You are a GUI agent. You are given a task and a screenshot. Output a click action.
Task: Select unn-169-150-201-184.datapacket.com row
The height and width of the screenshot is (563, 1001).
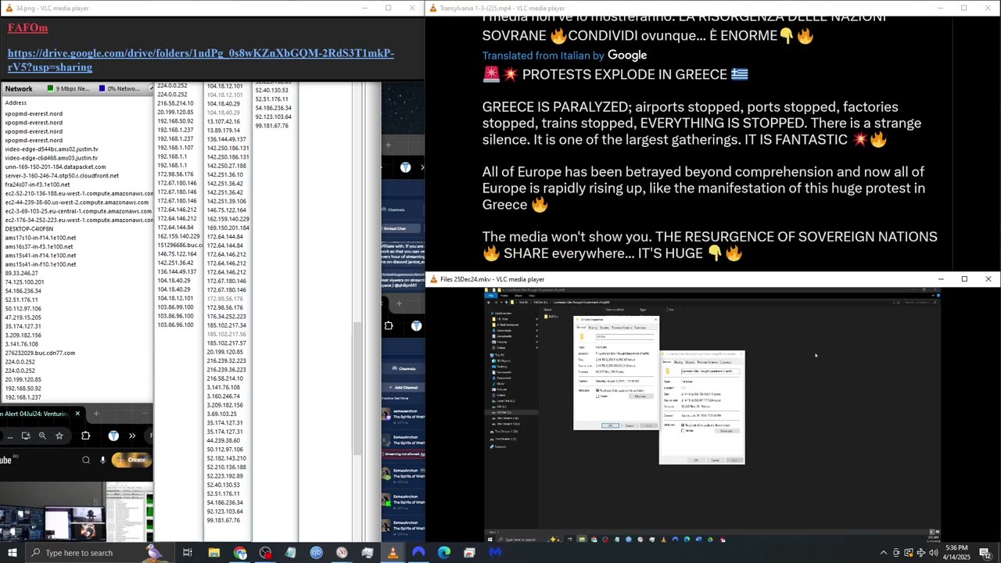point(55,167)
